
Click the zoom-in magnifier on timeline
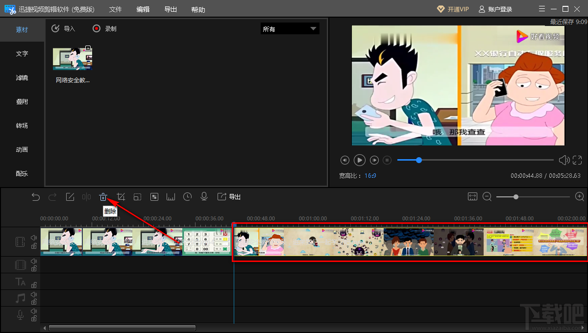tap(580, 196)
